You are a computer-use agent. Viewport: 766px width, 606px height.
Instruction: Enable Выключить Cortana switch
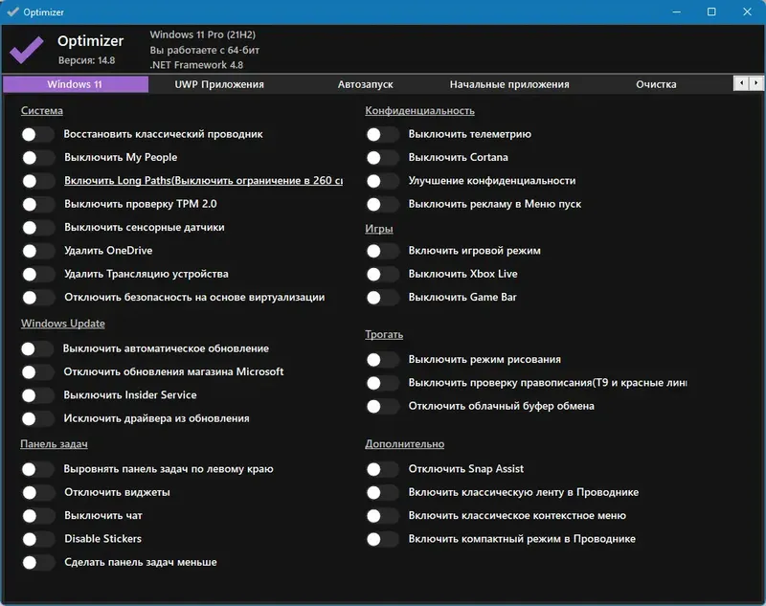(382, 158)
